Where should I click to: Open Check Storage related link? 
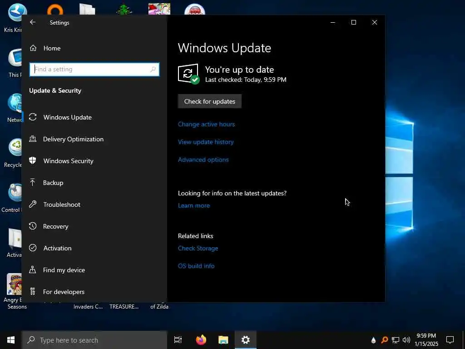pos(198,249)
